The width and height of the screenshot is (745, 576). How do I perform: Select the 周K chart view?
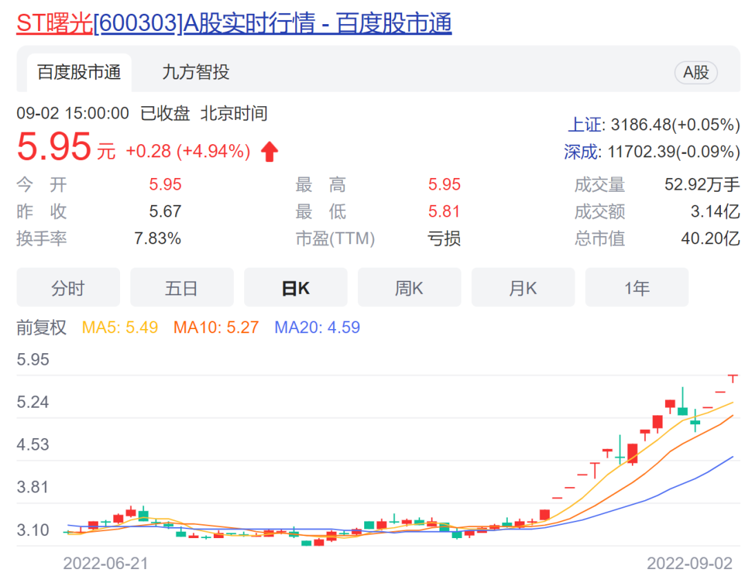pyautogui.click(x=409, y=288)
